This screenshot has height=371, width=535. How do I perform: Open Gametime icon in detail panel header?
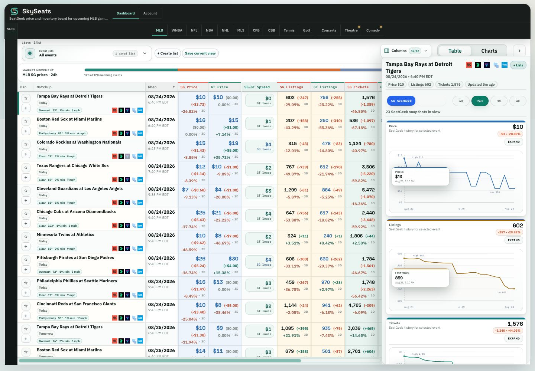(478, 65)
